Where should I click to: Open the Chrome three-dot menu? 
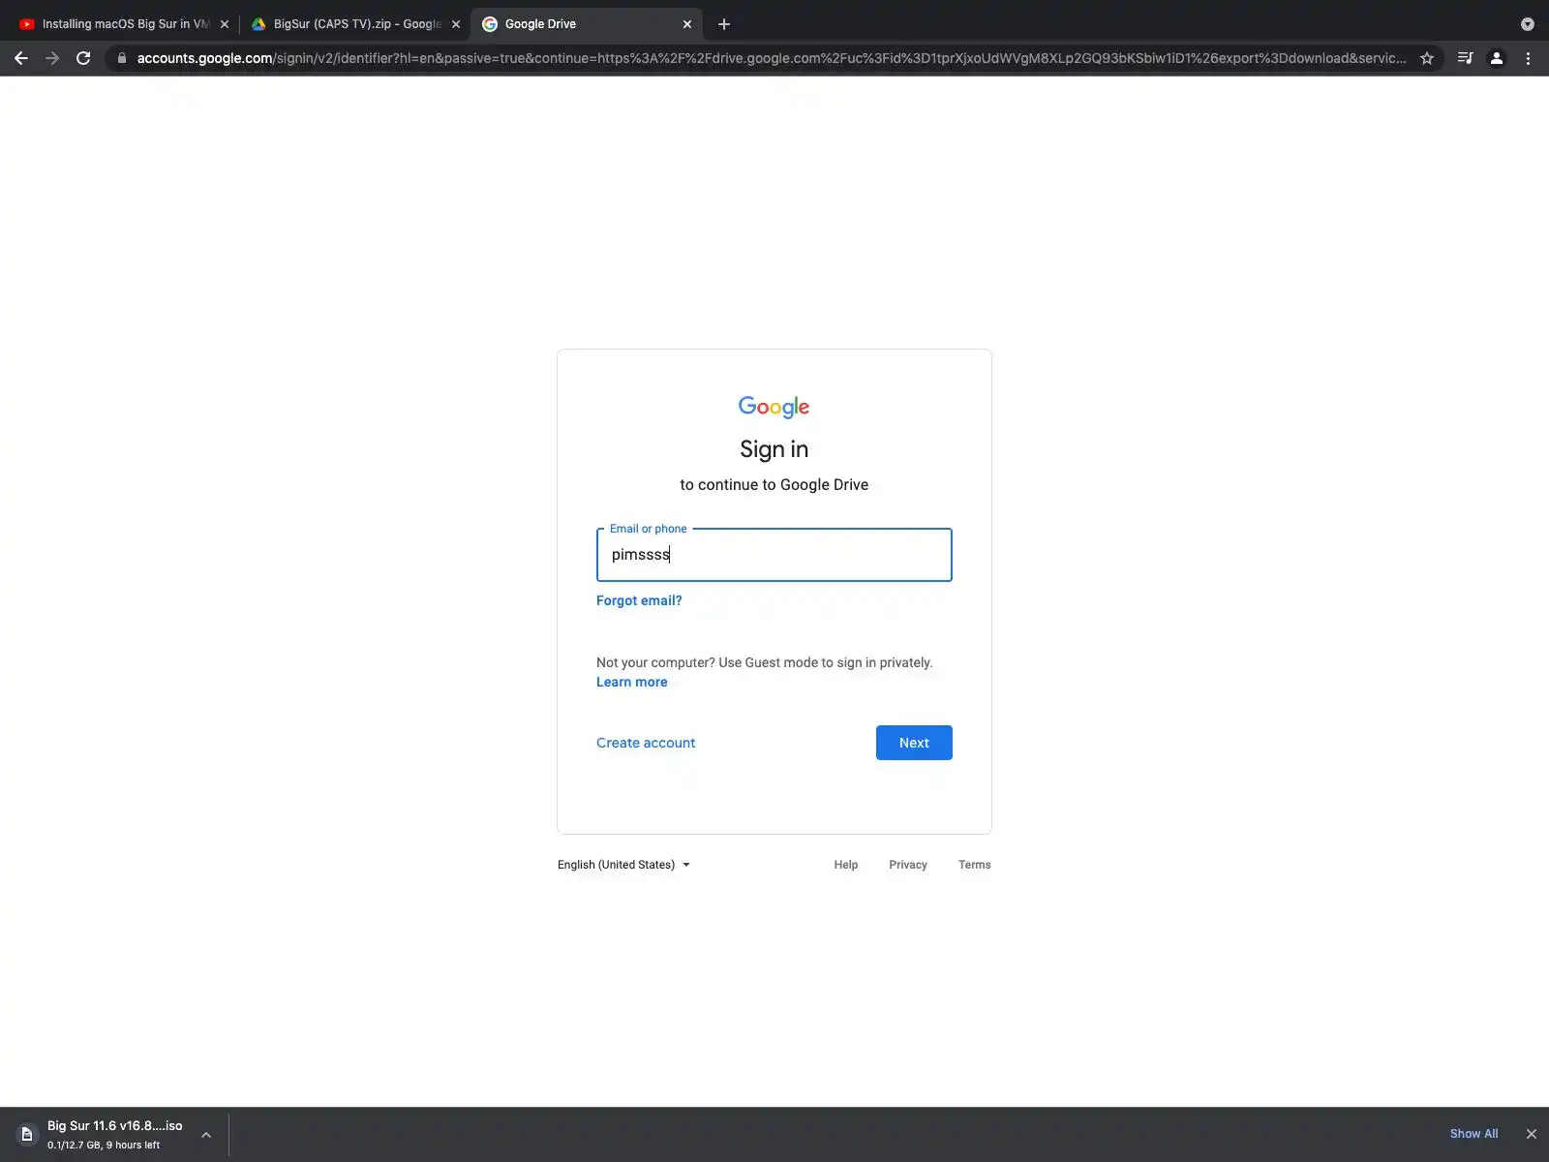point(1528,58)
